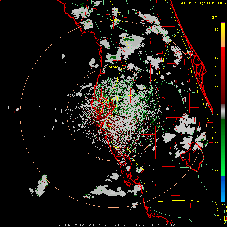Click the -20 knot scale label
The image size is (227, 227).
pyautogui.click(x=216, y=132)
